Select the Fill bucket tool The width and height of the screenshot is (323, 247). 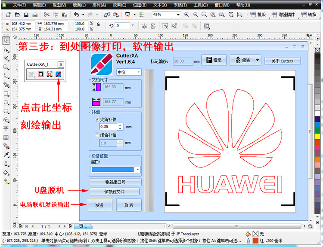[6, 172]
